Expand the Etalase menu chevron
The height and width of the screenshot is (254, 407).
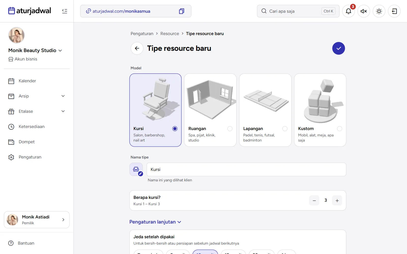click(63, 111)
